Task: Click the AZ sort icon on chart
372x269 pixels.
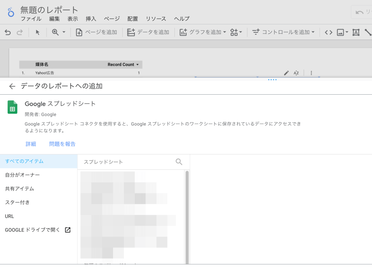Action: (x=296, y=73)
